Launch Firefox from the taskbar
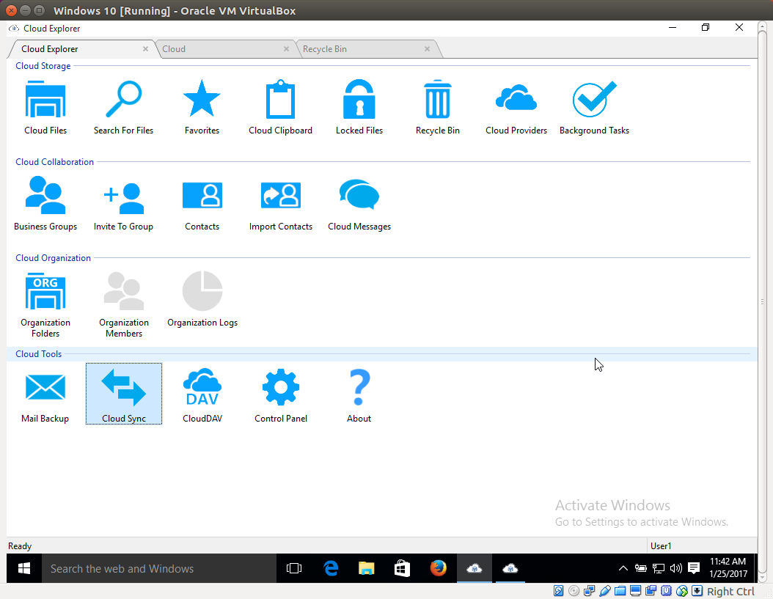This screenshot has width=773, height=599. (438, 568)
